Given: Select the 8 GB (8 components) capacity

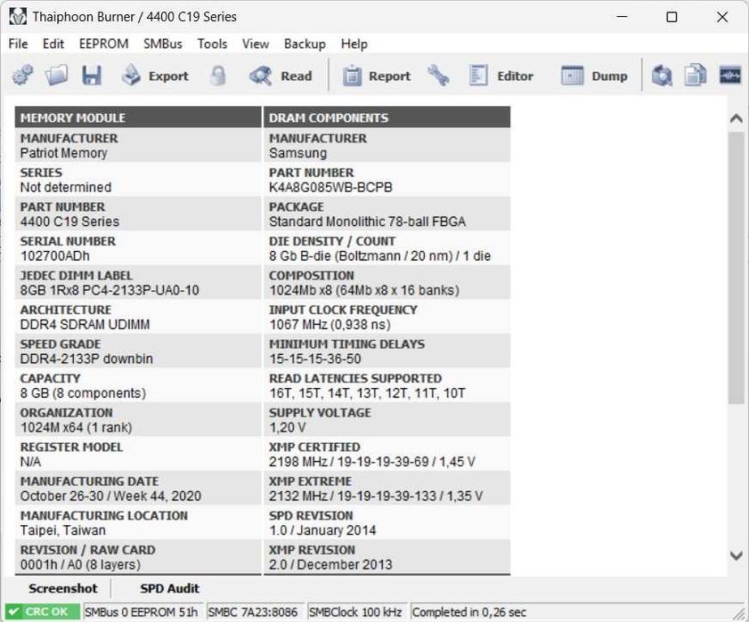Looking at the screenshot, I should [83, 393].
